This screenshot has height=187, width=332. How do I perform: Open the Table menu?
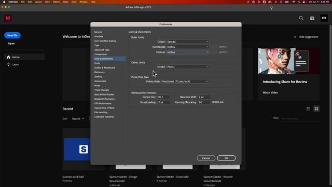click(x=65, y=2)
